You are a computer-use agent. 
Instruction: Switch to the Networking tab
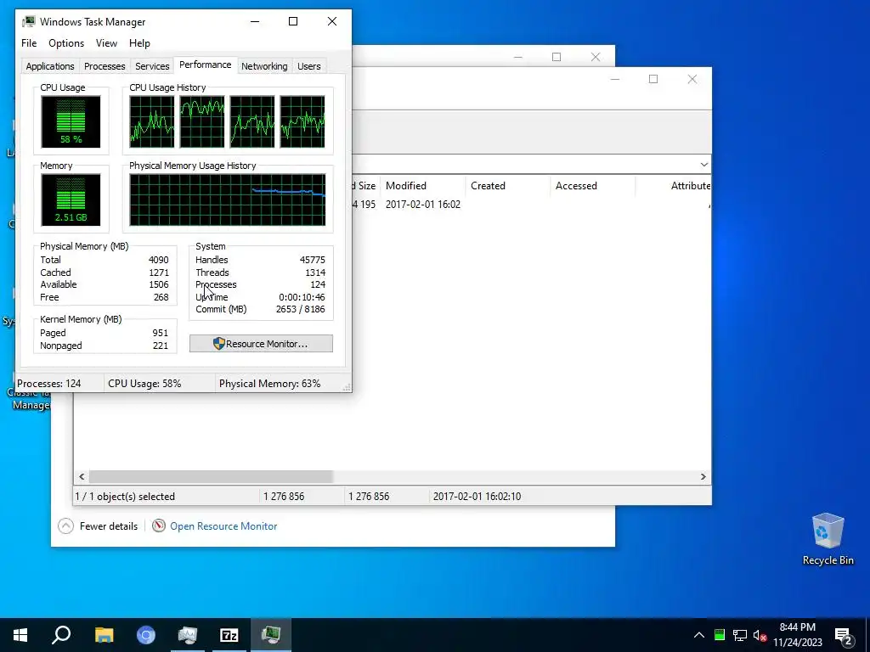coord(264,66)
